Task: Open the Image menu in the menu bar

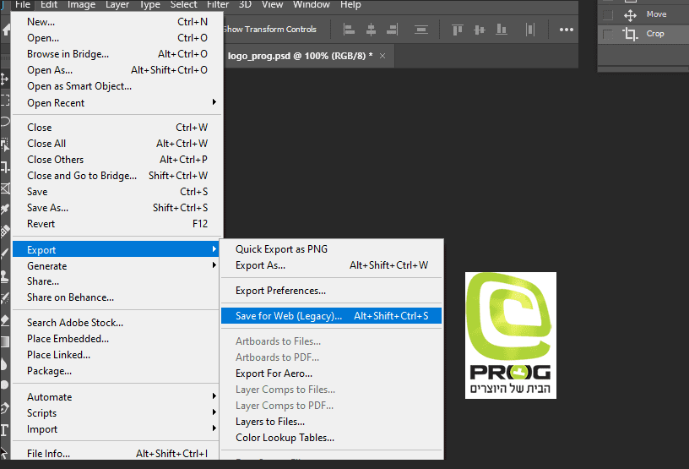Action: [x=81, y=5]
